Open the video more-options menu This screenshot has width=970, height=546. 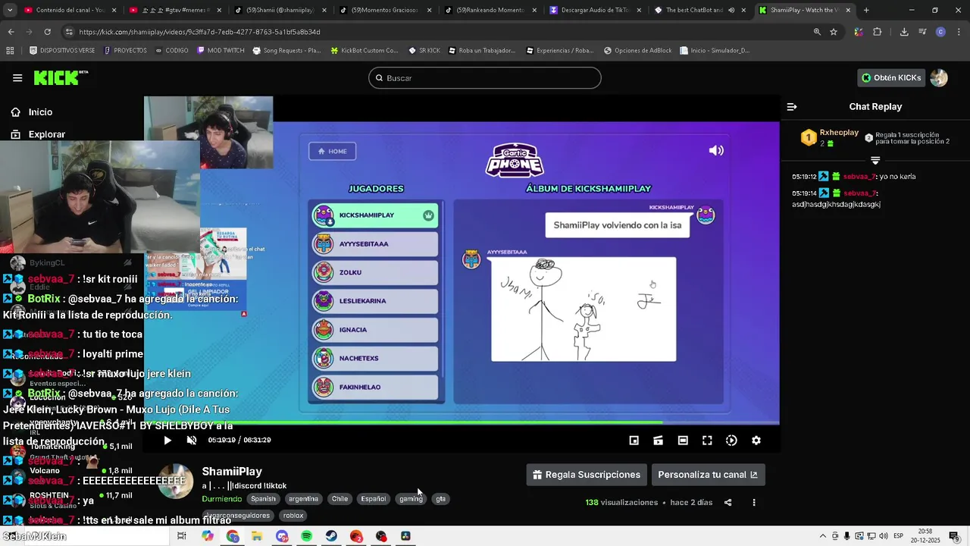pos(754,503)
